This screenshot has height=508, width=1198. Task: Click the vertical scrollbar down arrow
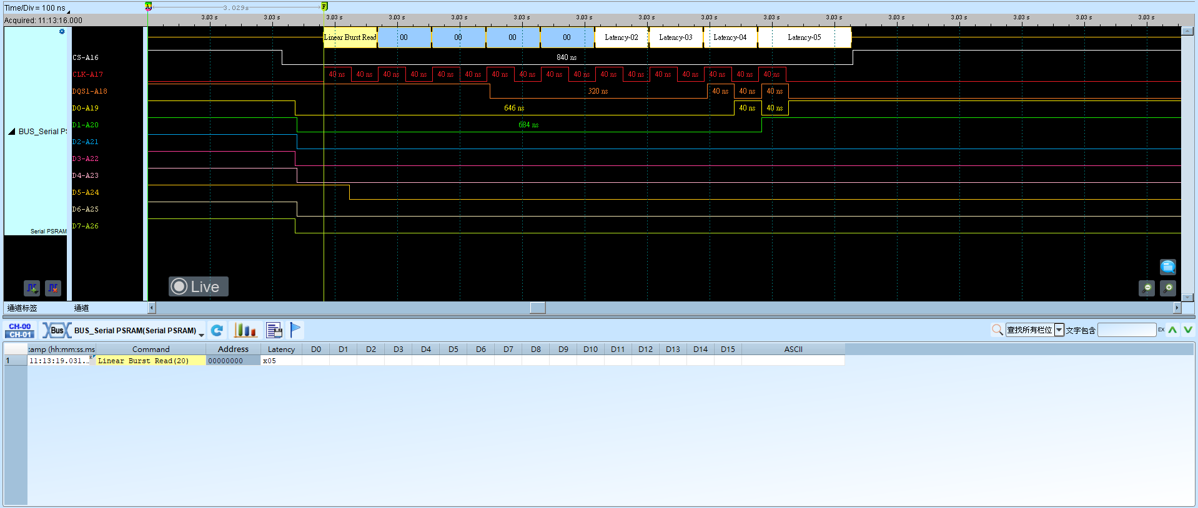click(1188, 298)
